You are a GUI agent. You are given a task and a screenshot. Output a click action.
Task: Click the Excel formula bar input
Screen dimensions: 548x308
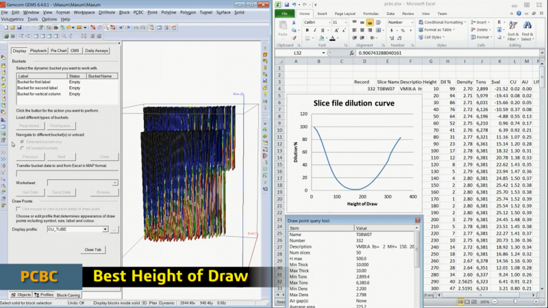point(425,53)
